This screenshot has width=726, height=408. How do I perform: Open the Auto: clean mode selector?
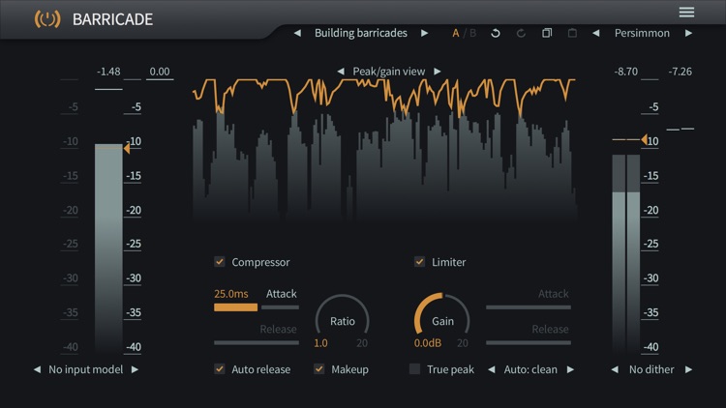point(530,369)
